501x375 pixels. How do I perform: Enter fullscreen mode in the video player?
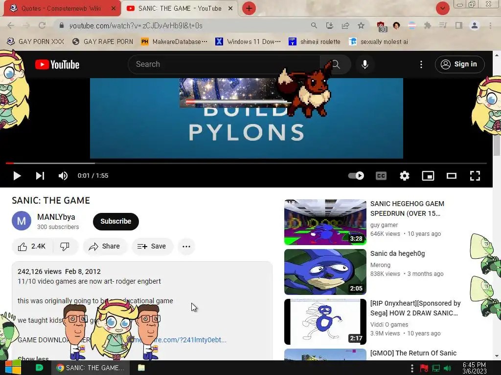click(x=475, y=176)
